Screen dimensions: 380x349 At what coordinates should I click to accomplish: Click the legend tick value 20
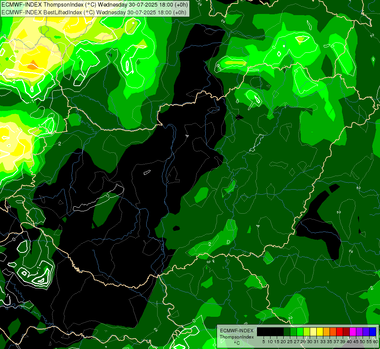pos(283,342)
